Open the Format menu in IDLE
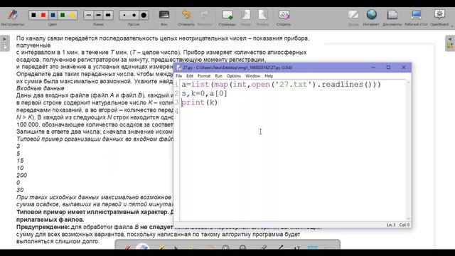Viewport: 455px width, 256px height. (x=204, y=76)
